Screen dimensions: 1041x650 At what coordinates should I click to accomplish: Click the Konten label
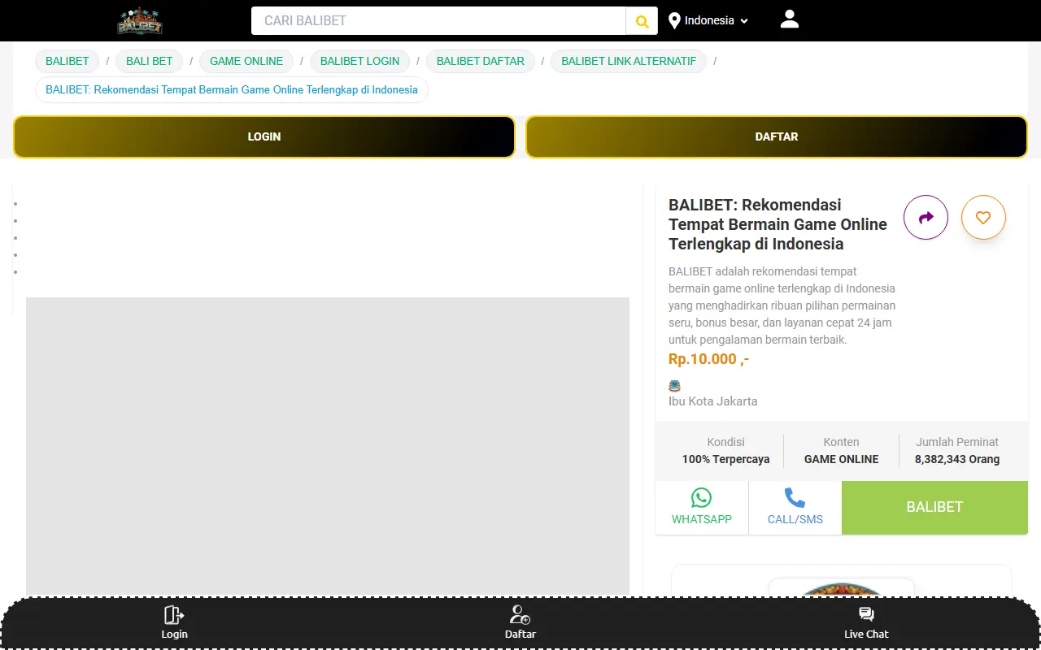point(842,442)
